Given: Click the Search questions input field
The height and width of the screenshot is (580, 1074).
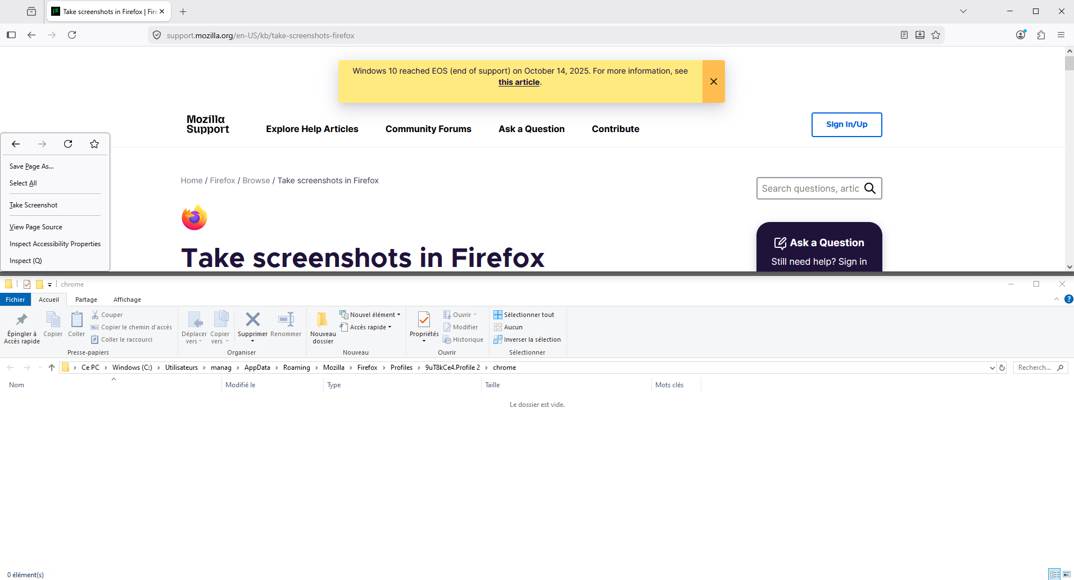Looking at the screenshot, I should pyautogui.click(x=810, y=188).
